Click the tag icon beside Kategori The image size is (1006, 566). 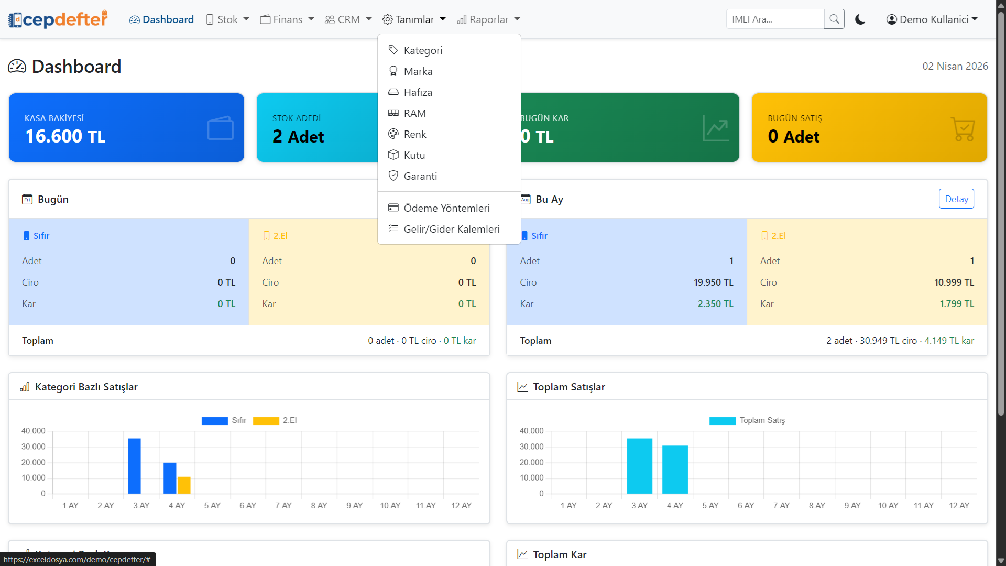(393, 50)
